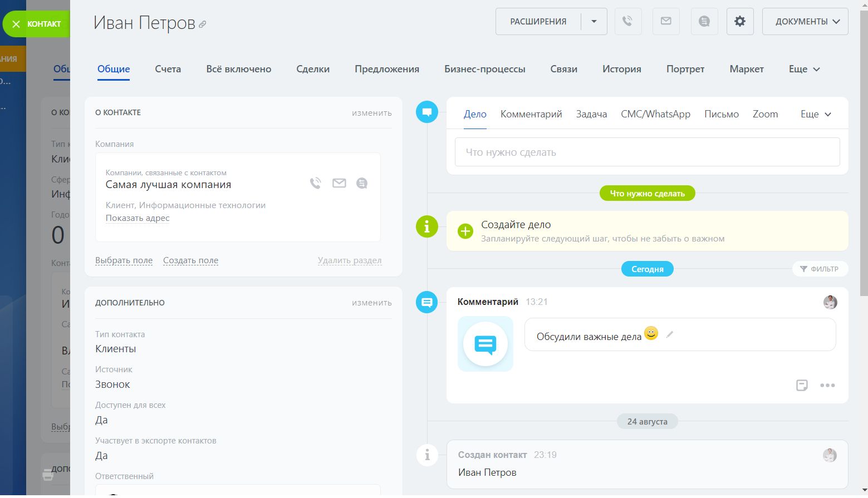Screen dimensions: 868x498
Task: Click изменить in ДОПОЛНИТЕЛЬНО section
Action: click(372, 303)
